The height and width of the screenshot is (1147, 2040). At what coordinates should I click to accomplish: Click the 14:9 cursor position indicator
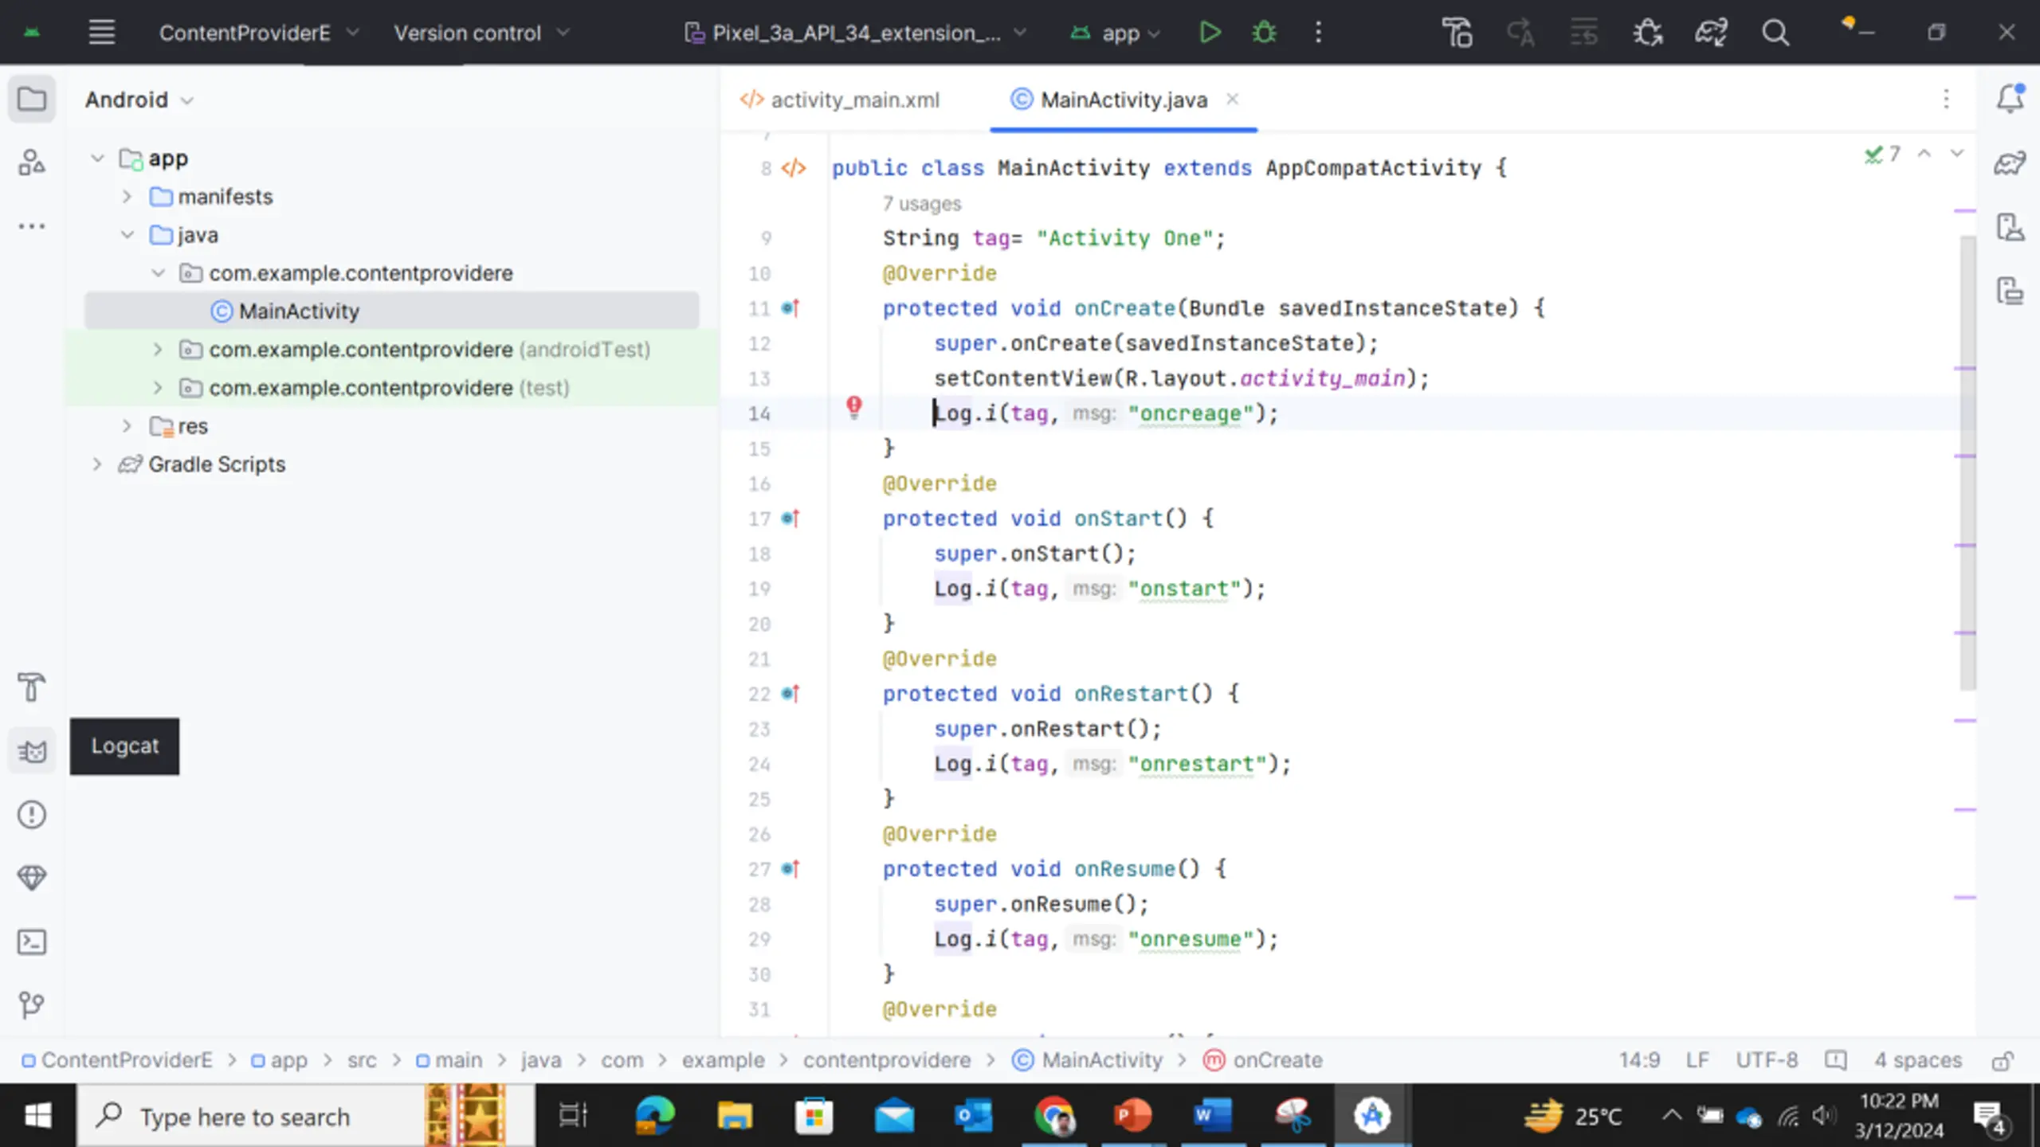1639,1060
